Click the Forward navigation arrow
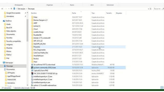This screenshot has width=164, height=92. click(x=6, y=9)
